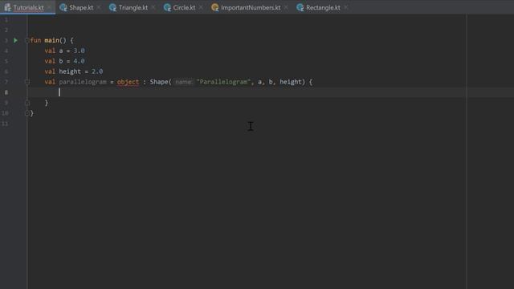
Task: Open the Triangle.kt tab
Action: [133, 7]
